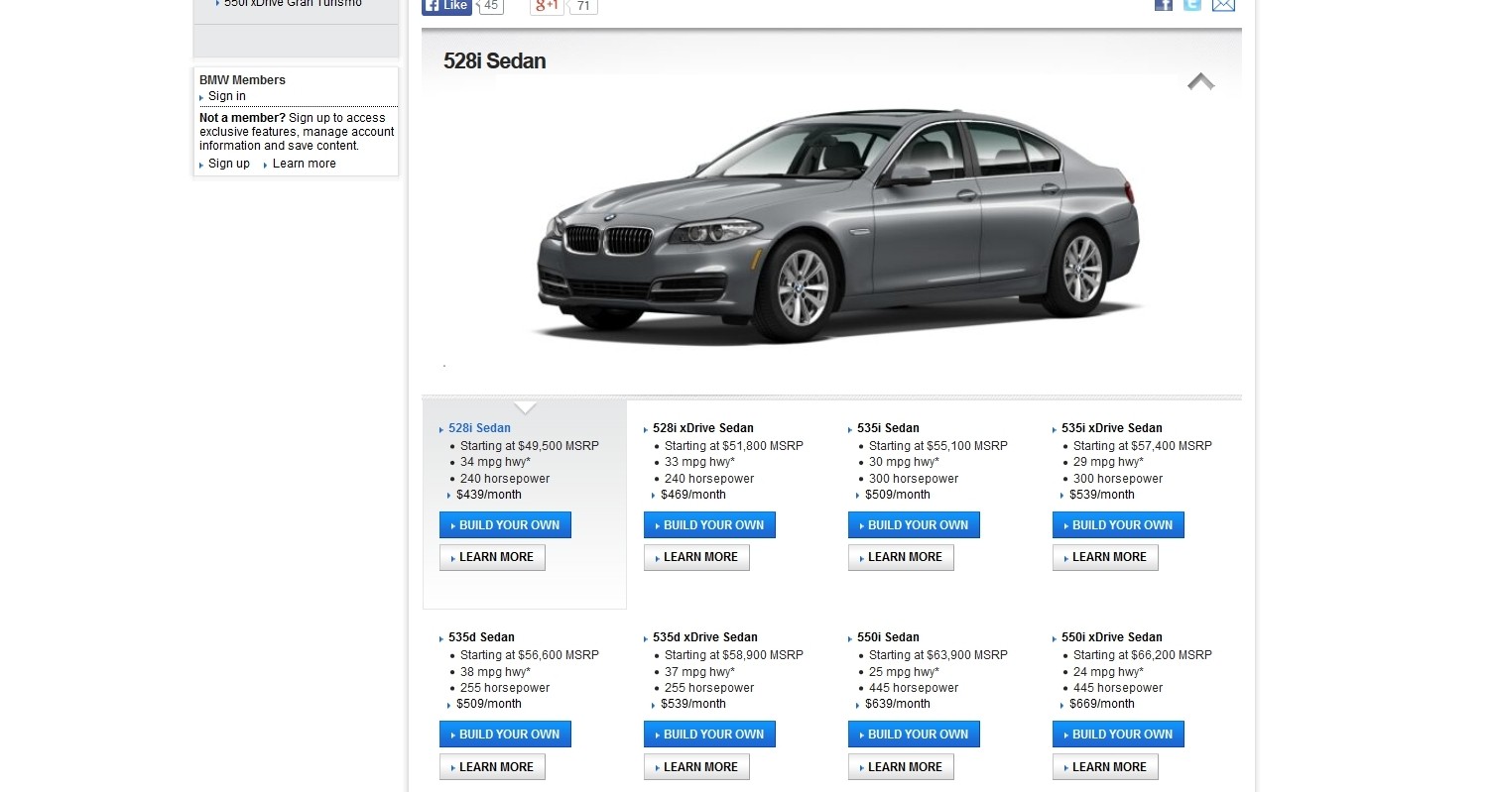Image resolution: width=1495 pixels, height=792 pixels.
Task: Select the 535d Sedan model link
Action: pos(481,637)
